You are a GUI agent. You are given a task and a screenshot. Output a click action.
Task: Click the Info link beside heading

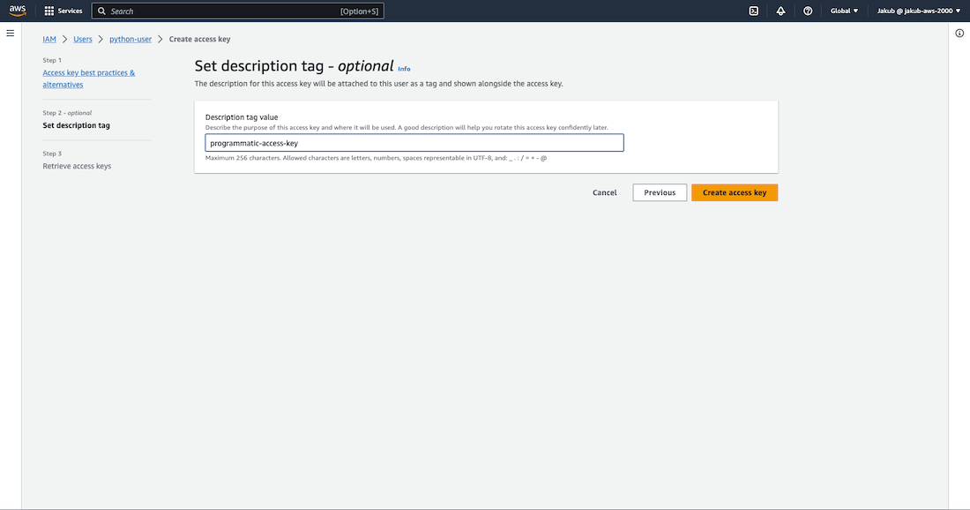(404, 69)
